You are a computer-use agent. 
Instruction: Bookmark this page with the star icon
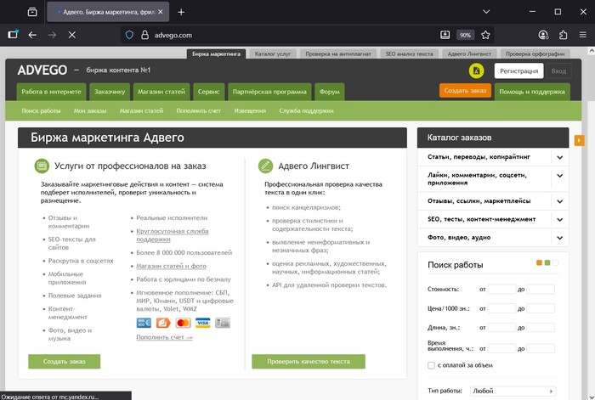(x=485, y=35)
